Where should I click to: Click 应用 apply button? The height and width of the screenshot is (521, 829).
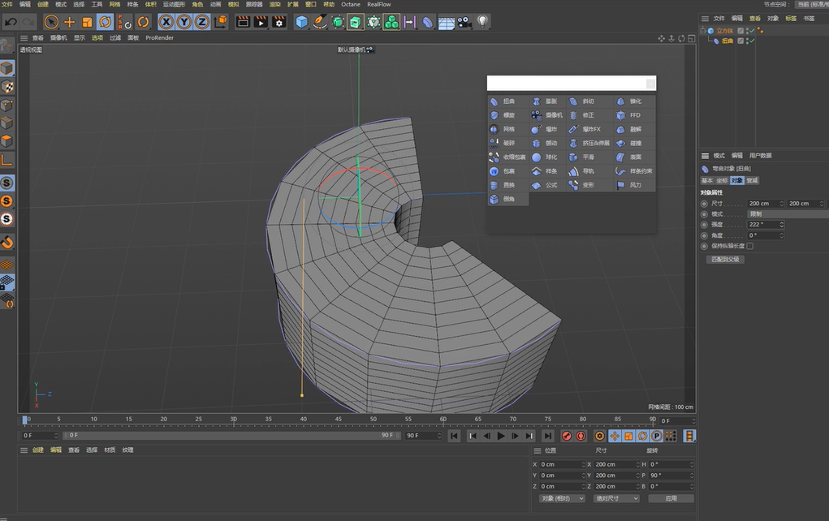tap(671, 498)
